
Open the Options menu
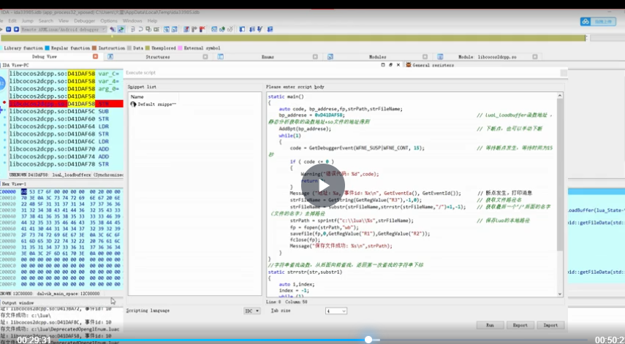click(108, 20)
